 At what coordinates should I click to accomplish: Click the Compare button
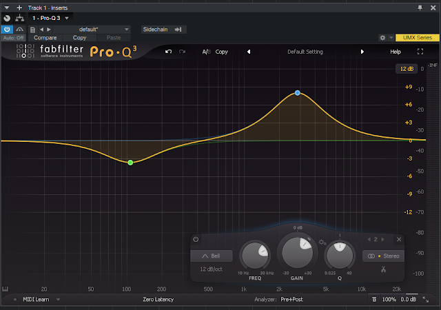point(45,38)
